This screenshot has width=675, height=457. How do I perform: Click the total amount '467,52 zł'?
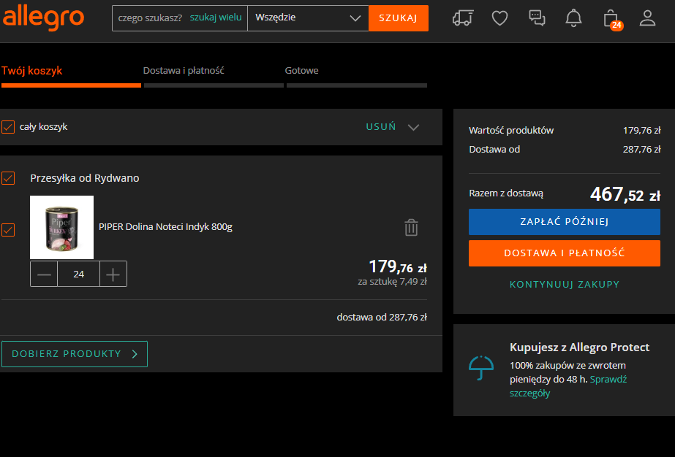pos(625,194)
